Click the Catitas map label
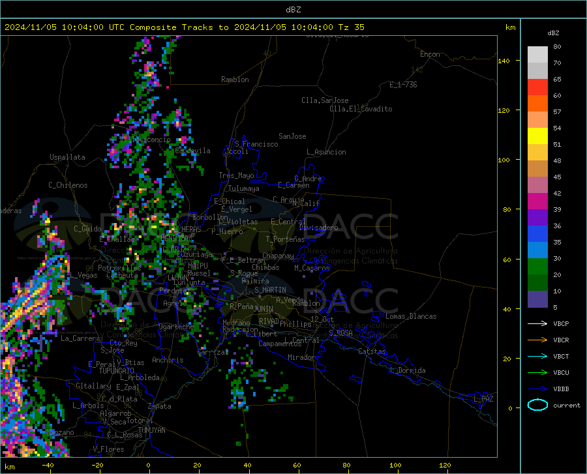 (372, 351)
